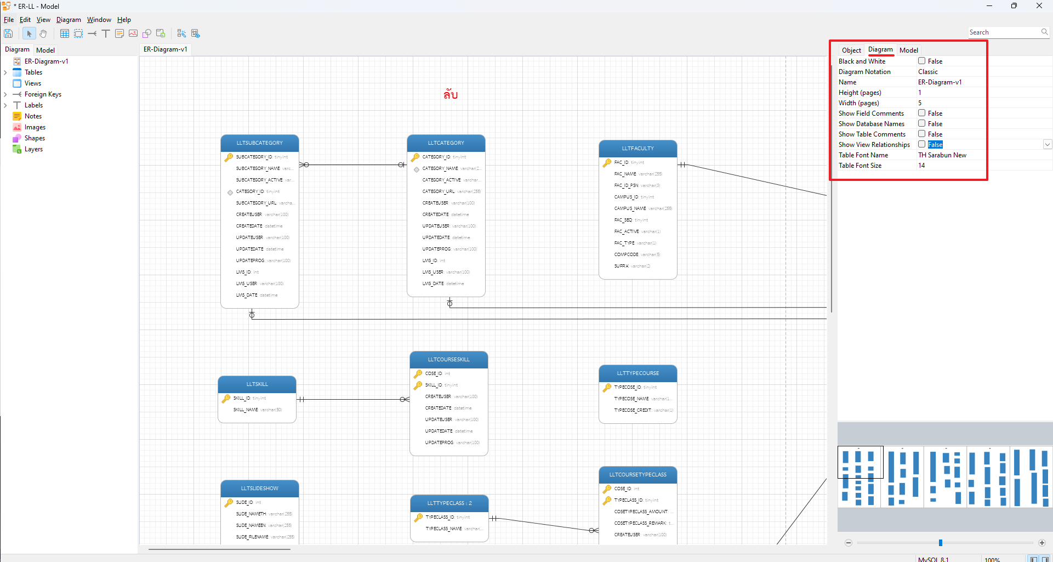Check the Show Table Comments option
Viewport: 1053px width, 562px height.
tap(922, 134)
